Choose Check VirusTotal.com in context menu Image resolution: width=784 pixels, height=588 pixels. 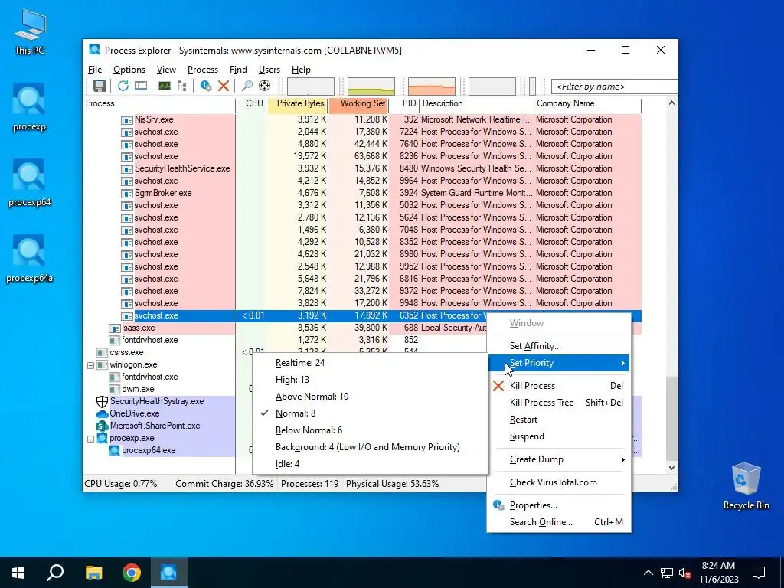click(x=558, y=482)
